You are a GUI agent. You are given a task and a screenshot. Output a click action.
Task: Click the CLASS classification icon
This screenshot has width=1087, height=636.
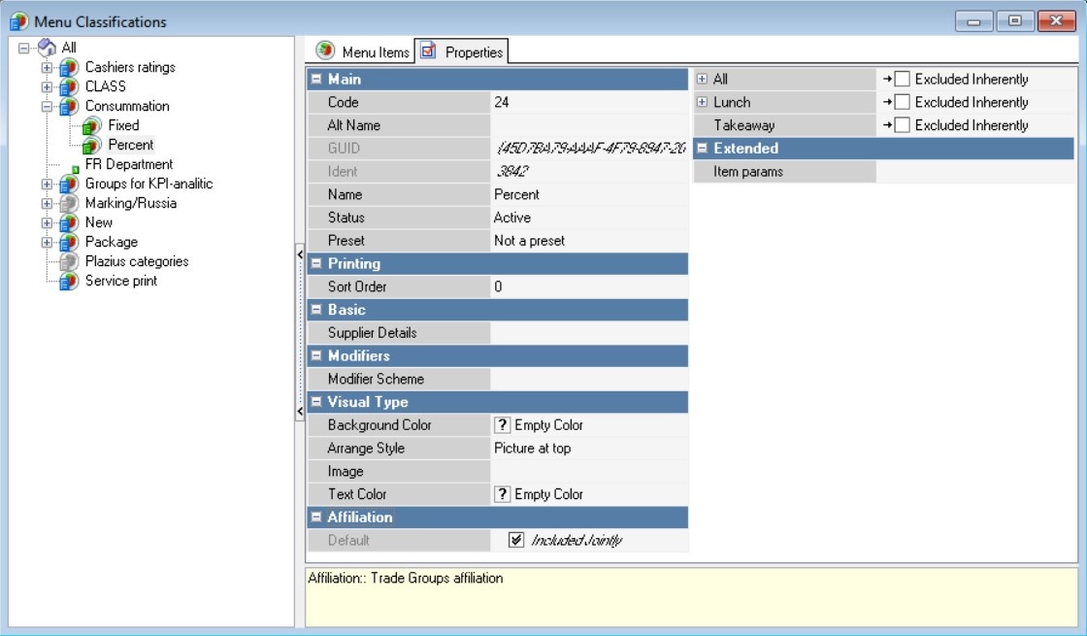[x=69, y=87]
